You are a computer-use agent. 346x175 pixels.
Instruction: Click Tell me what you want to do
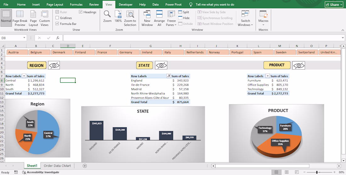(x=215, y=4)
